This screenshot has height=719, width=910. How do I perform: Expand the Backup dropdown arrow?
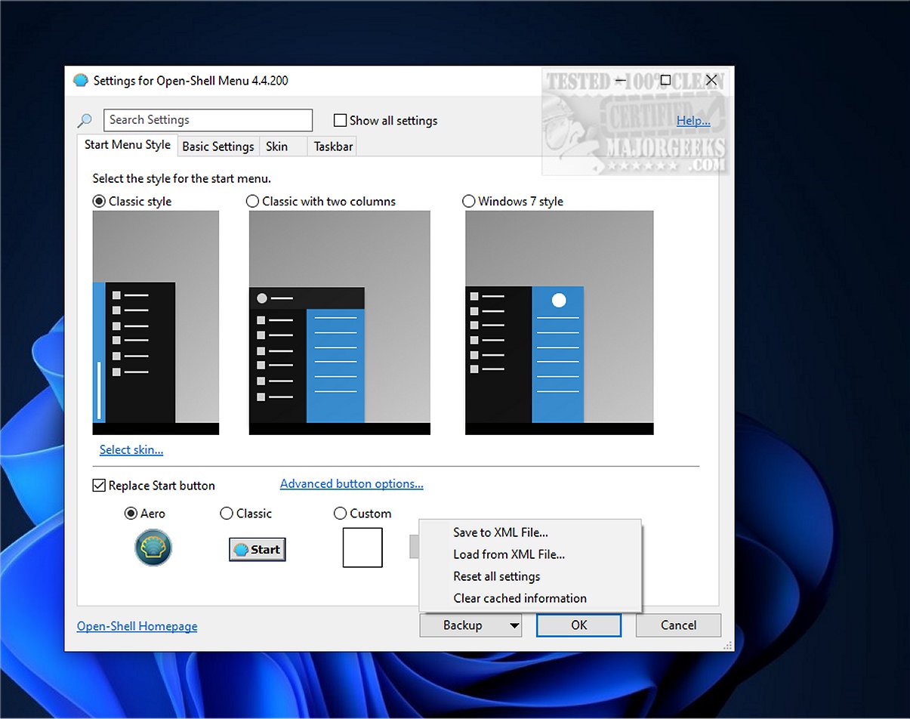514,625
